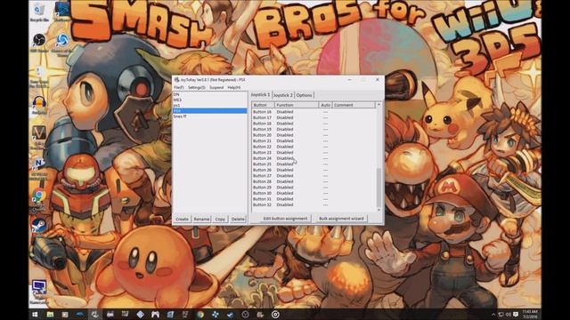This screenshot has width=570, height=320.
Task: Show hidden system tray icons
Action: tap(493, 314)
